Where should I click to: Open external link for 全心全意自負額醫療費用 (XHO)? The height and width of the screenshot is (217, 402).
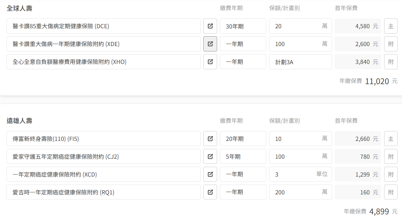pos(210,62)
